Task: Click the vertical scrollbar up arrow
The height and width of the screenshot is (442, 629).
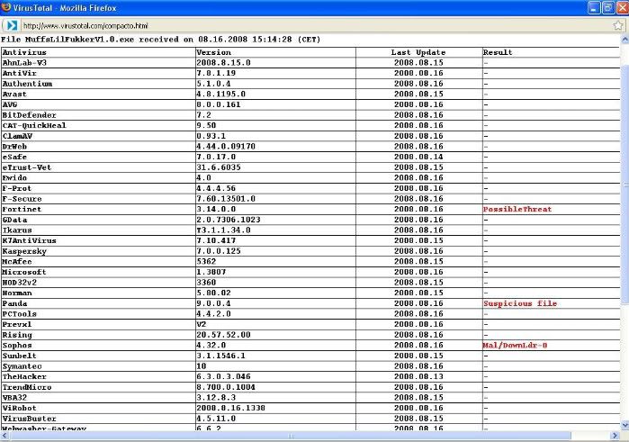Action: click(625, 40)
